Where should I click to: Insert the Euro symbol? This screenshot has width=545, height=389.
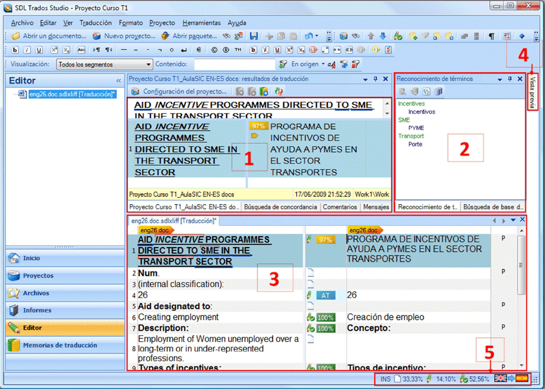(x=199, y=50)
